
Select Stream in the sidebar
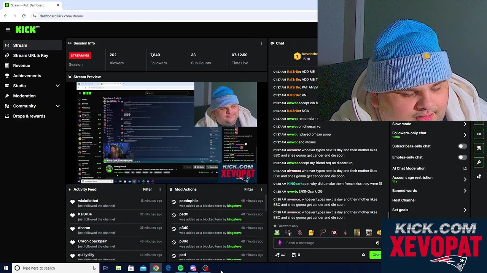pos(32,45)
